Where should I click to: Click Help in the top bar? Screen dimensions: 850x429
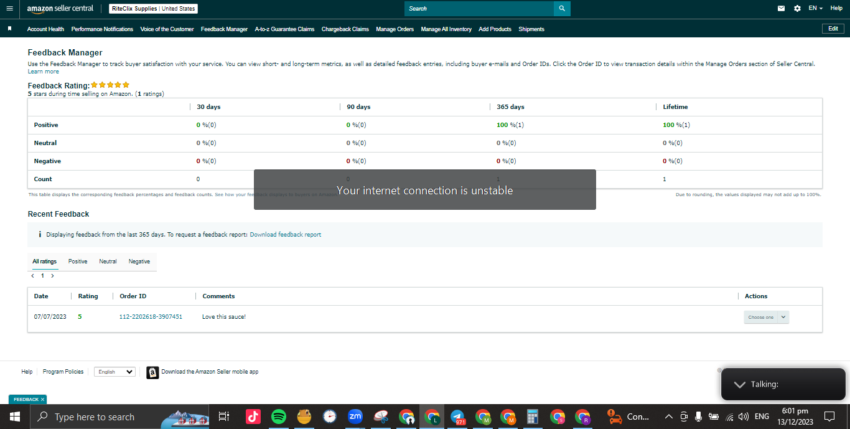[x=836, y=8]
